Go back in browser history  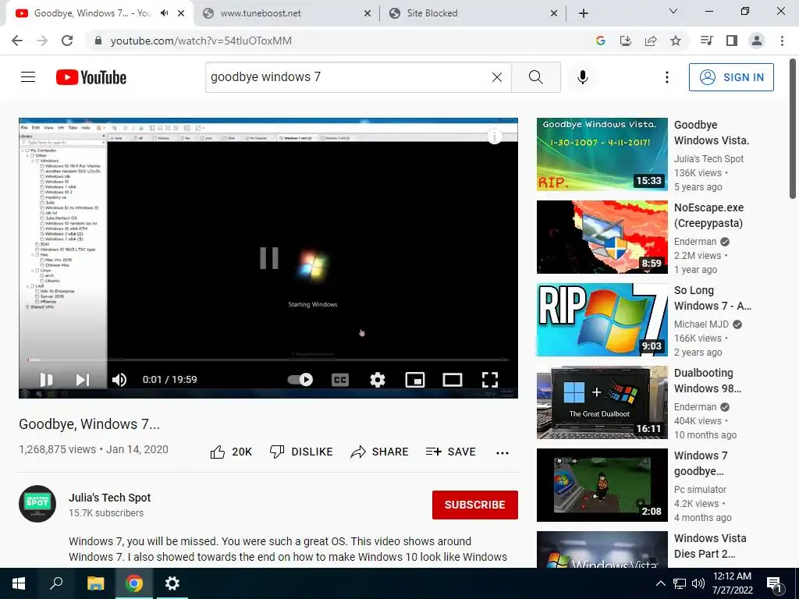(x=17, y=41)
